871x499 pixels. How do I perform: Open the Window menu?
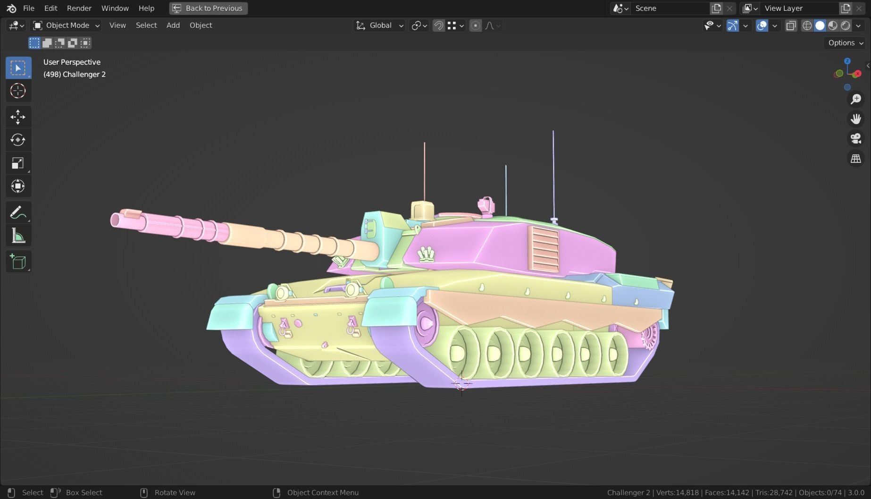pyautogui.click(x=115, y=8)
